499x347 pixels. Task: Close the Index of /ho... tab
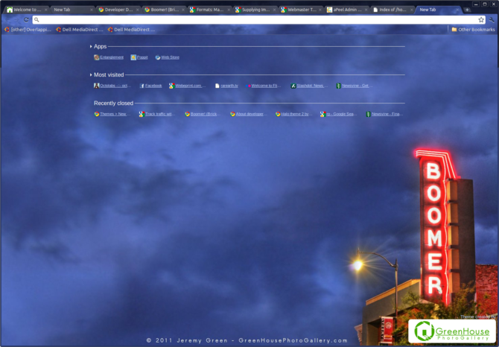click(x=411, y=10)
